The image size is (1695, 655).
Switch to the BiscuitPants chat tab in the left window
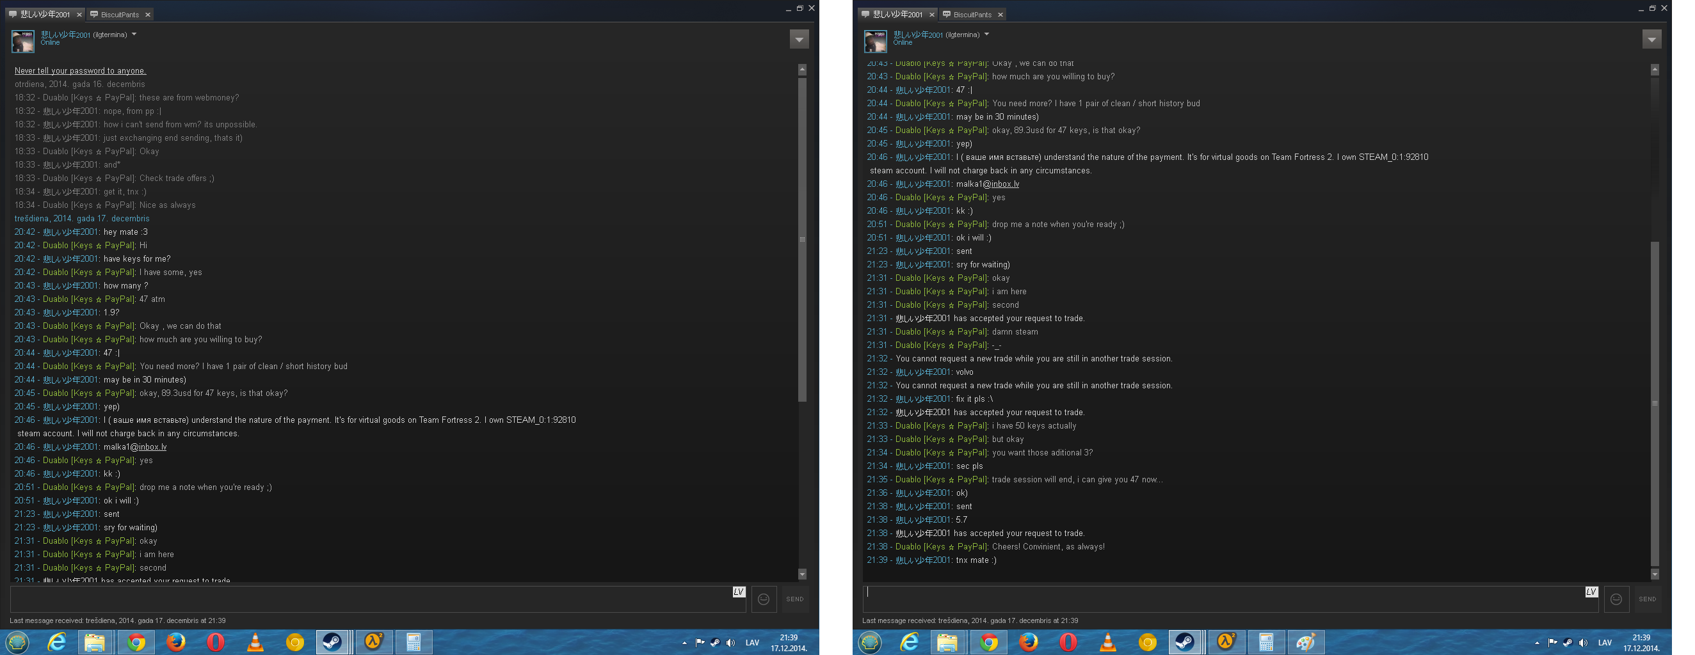118,15
